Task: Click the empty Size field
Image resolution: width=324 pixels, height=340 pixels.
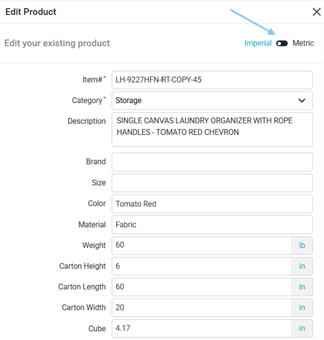Action: tap(212, 183)
